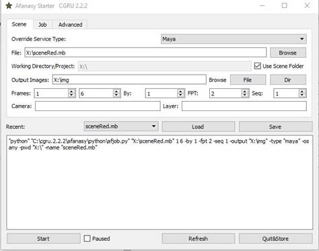
Task: Click the Load button
Action: click(x=199, y=127)
